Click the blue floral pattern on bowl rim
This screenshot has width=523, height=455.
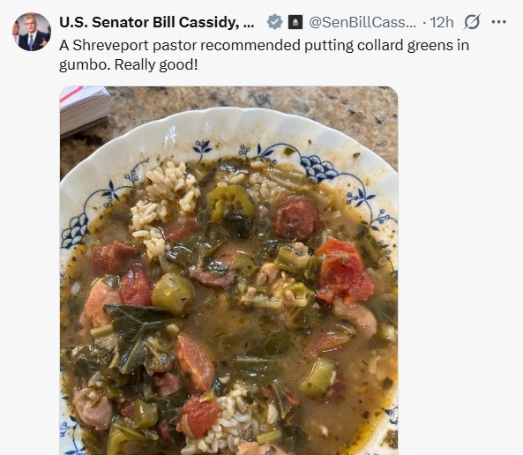pos(318,166)
